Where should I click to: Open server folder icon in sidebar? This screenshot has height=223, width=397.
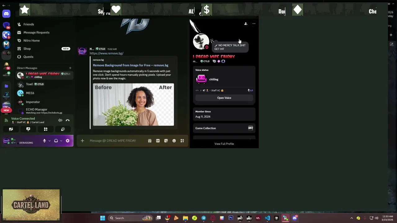click(6, 86)
